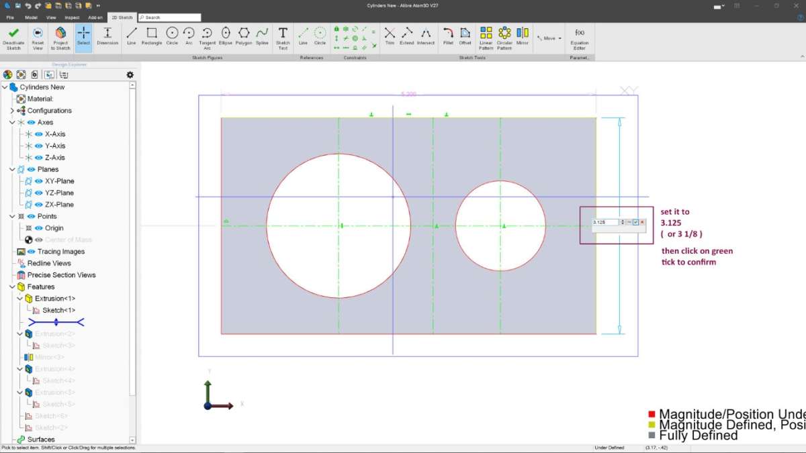Image resolution: width=806 pixels, height=453 pixels.
Task: Collapse the Axes tree node
Action: click(12, 122)
